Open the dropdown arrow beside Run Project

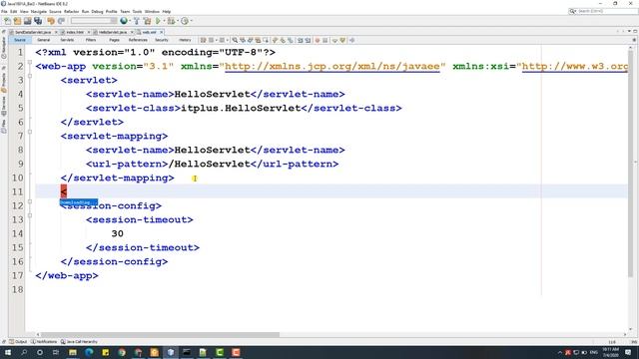coord(164,21)
